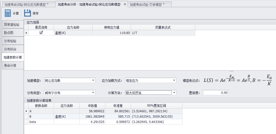Close the 加速寿命分析 tab
This screenshot has width=276, height=134.
[125, 4]
